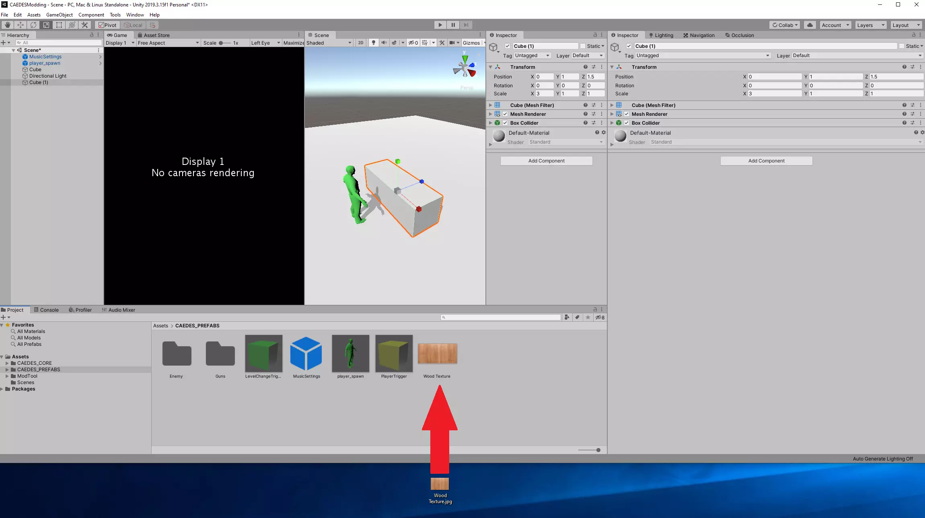Open the Layers dropdown
Screen dimensions: 925x518
[871, 25]
